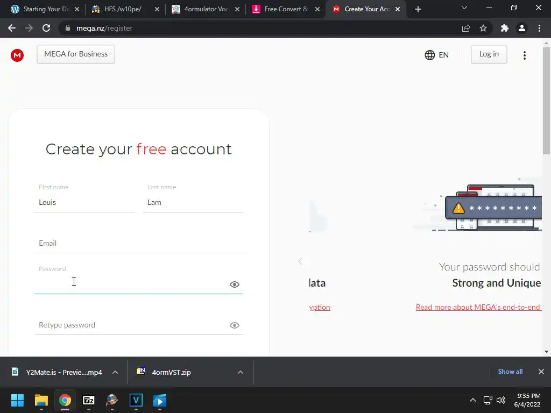Go to the previous slide with left chevron
551x413 pixels.
pos(300,261)
